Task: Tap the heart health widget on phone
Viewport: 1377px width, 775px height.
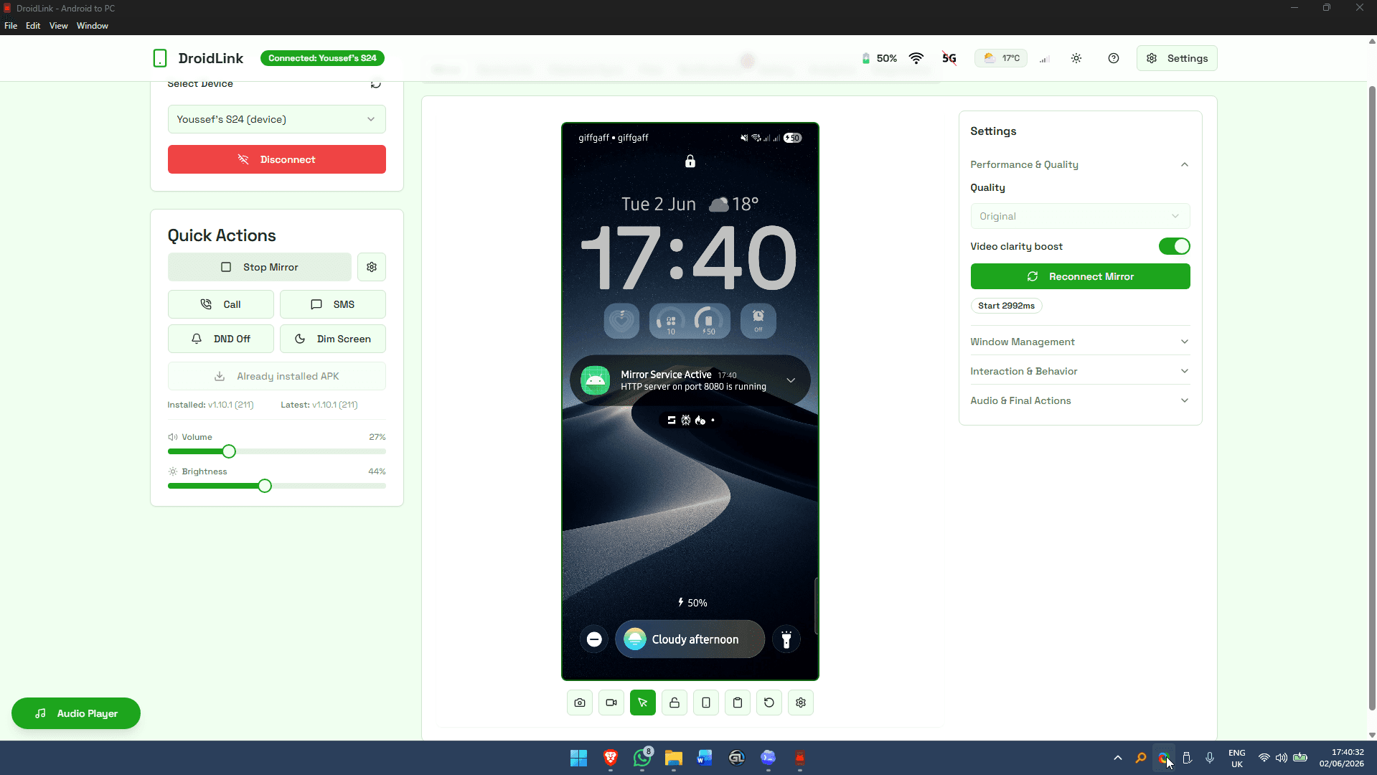Action: coord(622,321)
